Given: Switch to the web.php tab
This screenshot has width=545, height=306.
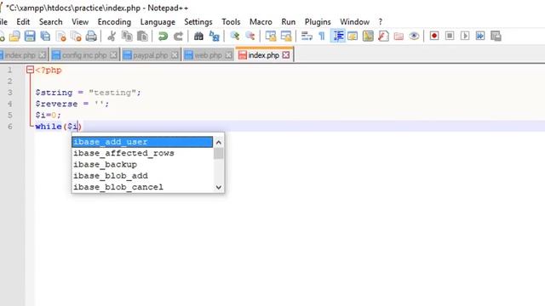Looking at the screenshot, I should tap(208, 55).
